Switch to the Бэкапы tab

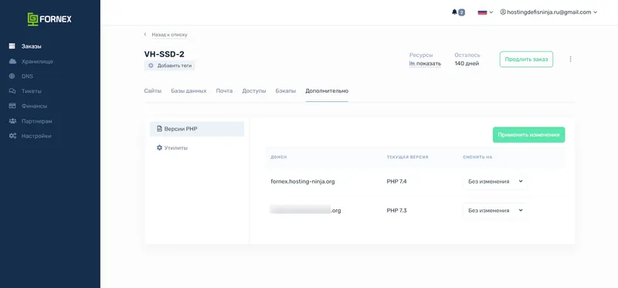[x=286, y=91]
